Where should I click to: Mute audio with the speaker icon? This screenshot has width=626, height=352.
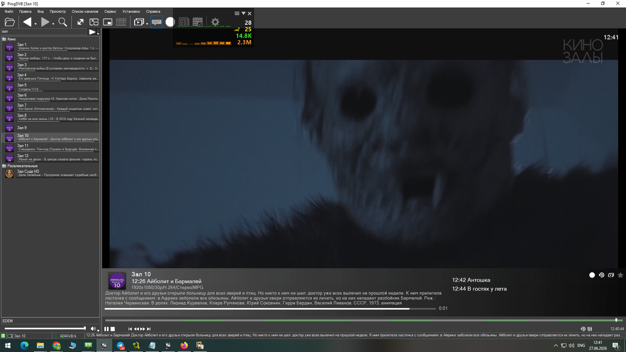click(x=93, y=329)
